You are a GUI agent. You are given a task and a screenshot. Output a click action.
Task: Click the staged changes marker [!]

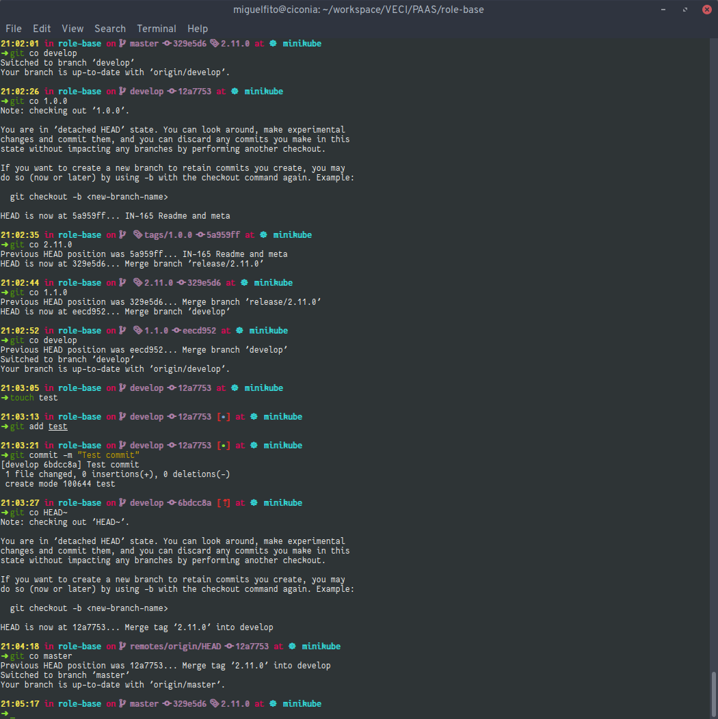tap(223, 502)
